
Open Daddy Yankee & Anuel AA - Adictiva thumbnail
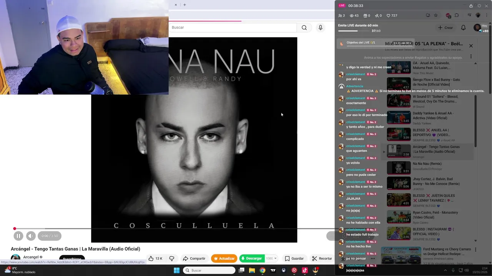tap(399, 118)
